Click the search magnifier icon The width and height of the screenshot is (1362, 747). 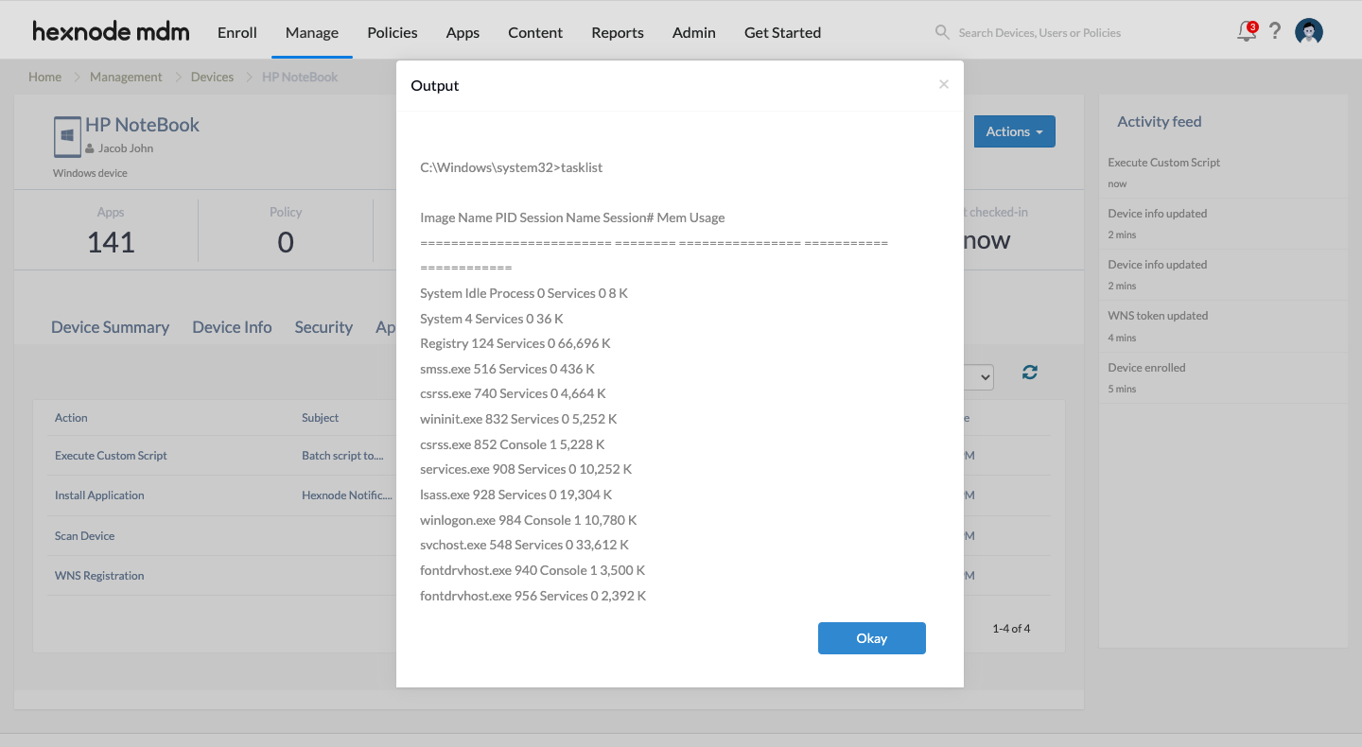click(x=942, y=32)
